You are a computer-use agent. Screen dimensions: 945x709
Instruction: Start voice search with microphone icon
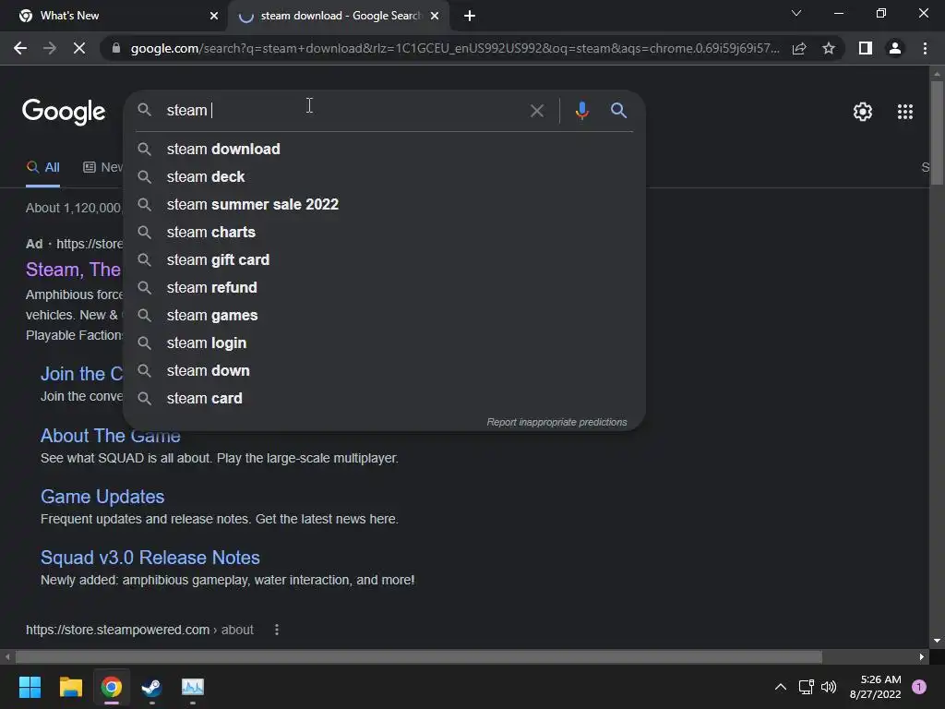(x=581, y=111)
